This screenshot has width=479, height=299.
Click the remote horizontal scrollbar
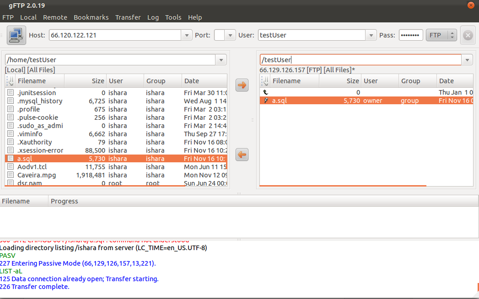(x=343, y=185)
